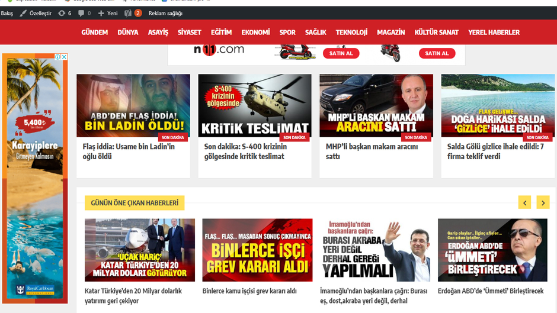Click SON DAKİKA tag on Bin Ladin card
This screenshot has height=313, width=557.
(173, 137)
